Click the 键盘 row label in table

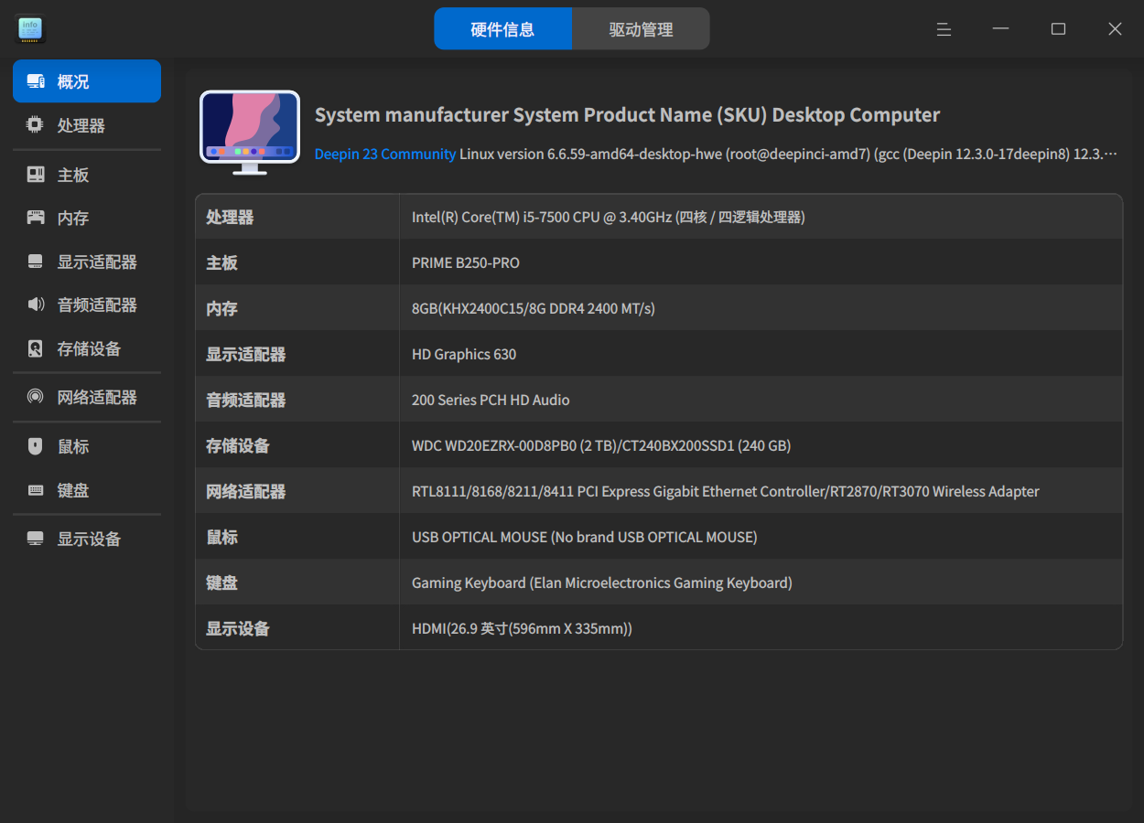point(221,583)
